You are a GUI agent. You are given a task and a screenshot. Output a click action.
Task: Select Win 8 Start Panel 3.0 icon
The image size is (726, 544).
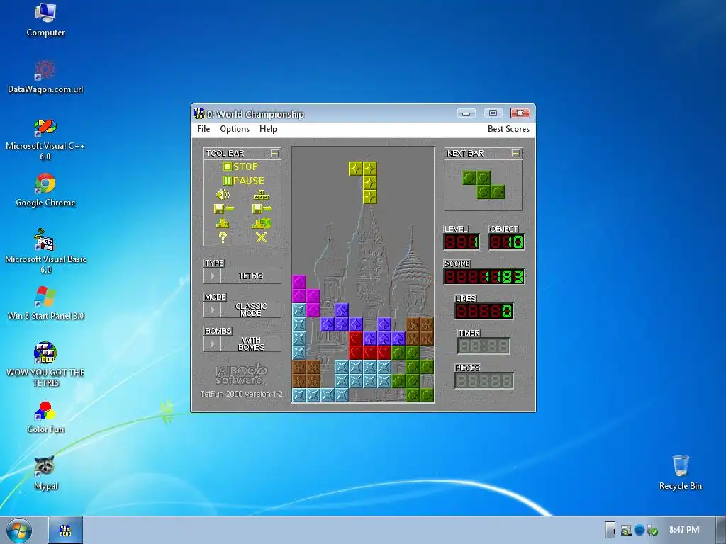[x=45, y=304]
